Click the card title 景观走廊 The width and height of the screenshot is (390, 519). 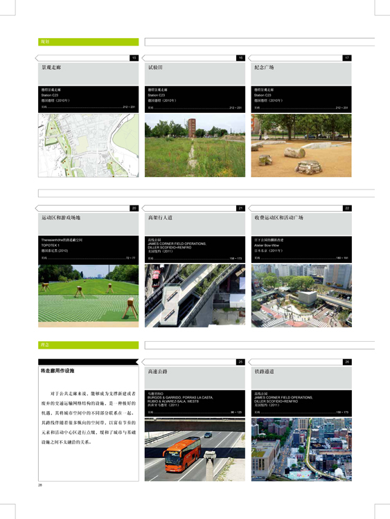pyautogui.click(x=51, y=68)
